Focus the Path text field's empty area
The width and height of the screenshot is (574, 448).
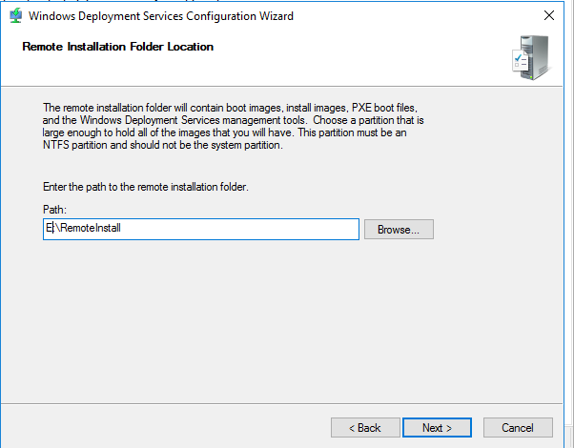coord(238,229)
